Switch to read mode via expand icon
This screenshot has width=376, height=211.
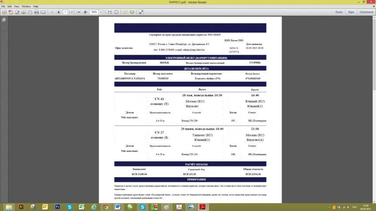tap(141, 12)
